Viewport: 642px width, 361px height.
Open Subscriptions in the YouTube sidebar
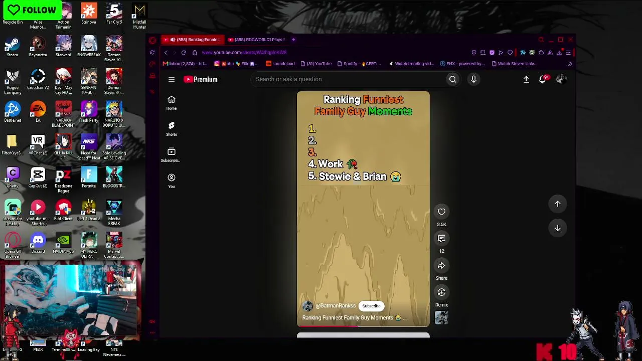(172, 154)
